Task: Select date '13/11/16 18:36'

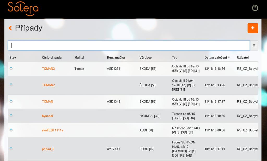Action: [x=215, y=69]
